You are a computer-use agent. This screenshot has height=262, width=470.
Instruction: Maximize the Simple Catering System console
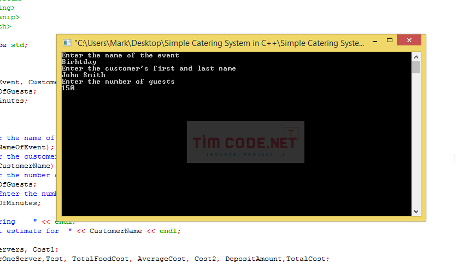(x=389, y=40)
